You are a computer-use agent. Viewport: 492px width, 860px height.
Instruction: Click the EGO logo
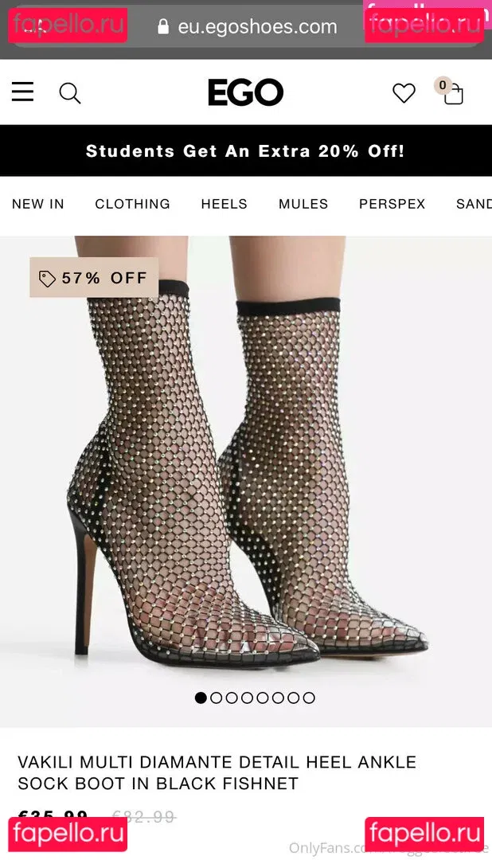246,92
